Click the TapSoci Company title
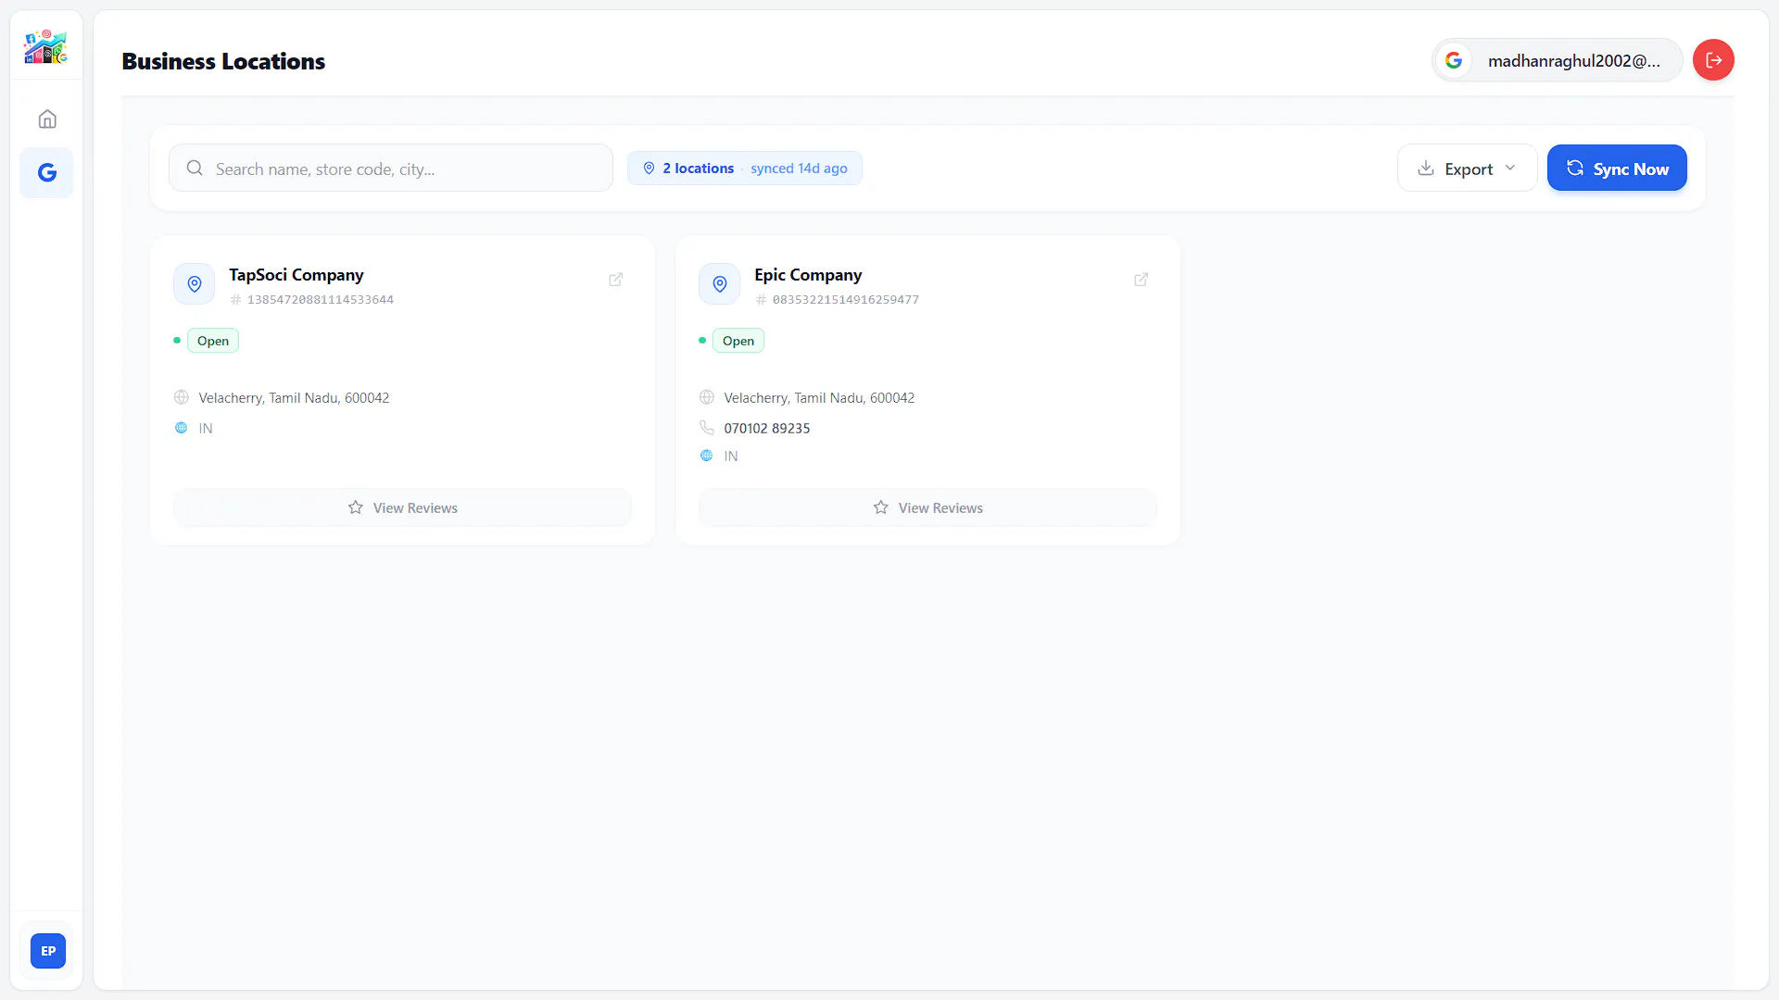 296,275
